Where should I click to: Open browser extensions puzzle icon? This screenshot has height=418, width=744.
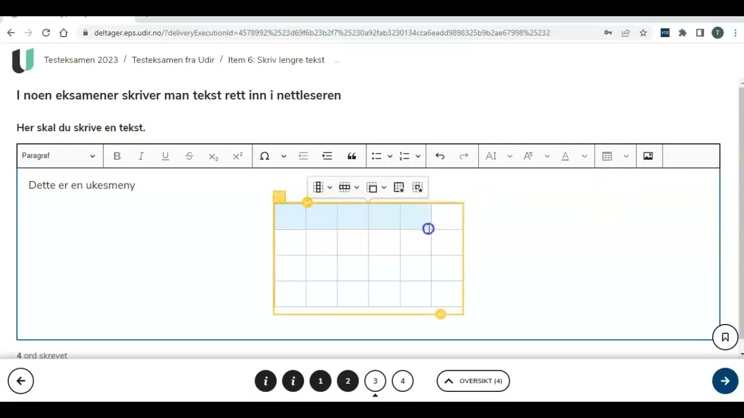click(682, 33)
